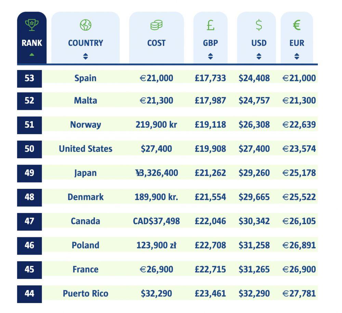Select rank 53 badge for Spain
The width and height of the screenshot is (342, 313).
(29, 78)
